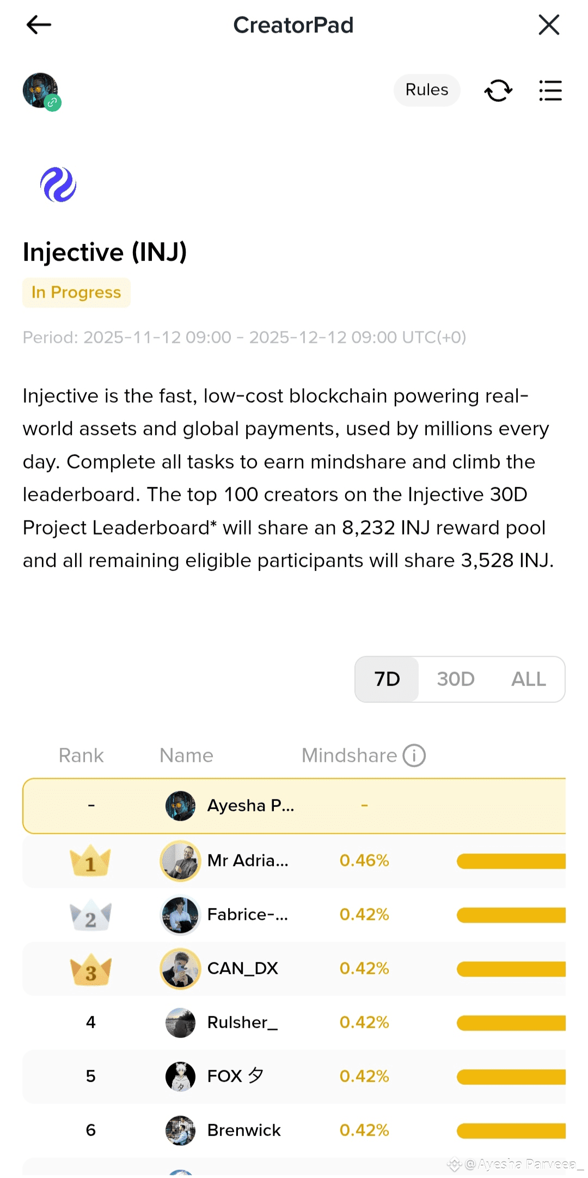Click the refresh sync icon
The image size is (588, 1178).
pyautogui.click(x=498, y=90)
